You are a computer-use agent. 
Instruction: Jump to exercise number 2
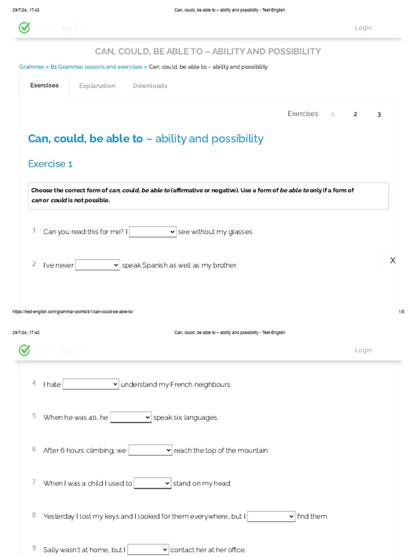click(356, 114)
